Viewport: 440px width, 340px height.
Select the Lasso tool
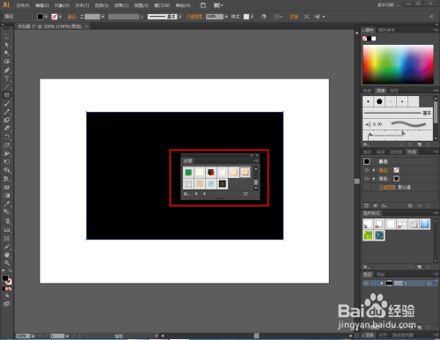coord(7,62)
